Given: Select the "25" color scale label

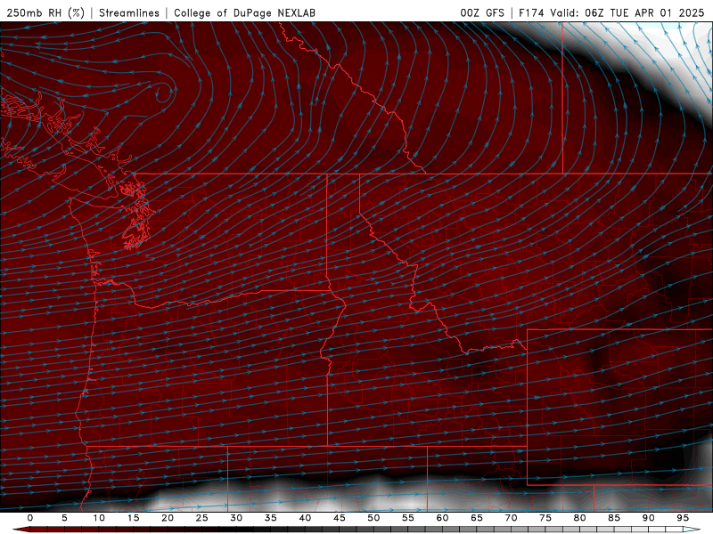Looking at the screenshot, I should 202,518.
